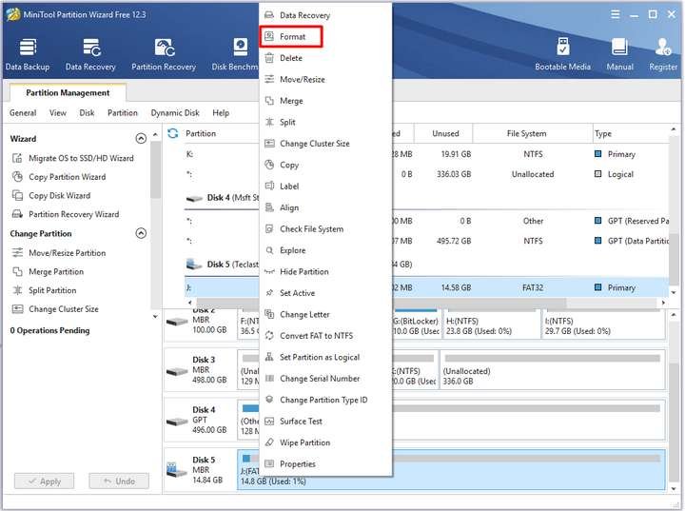This screenshot has height=511, width=685.
Task: Open the Data Backup tool
Action: point(28,54)
